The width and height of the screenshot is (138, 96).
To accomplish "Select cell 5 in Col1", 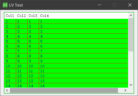I will point(10,41).
